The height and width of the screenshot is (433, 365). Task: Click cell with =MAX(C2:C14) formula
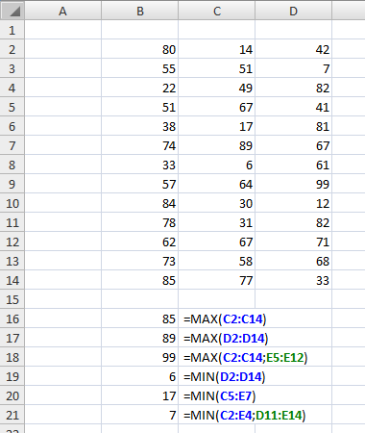217,318
